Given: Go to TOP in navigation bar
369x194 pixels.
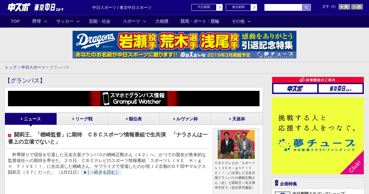Looking at the screenshot, I should tap(15, 21).
